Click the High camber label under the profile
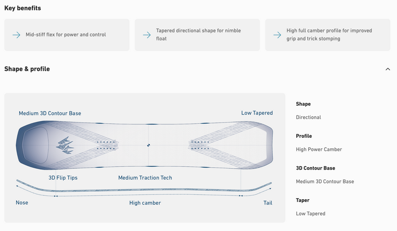 [x=145, y=203]
